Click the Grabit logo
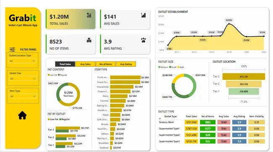Image resolution: width=273 pixels, height=152 pixels. click(x=22, y=18)
